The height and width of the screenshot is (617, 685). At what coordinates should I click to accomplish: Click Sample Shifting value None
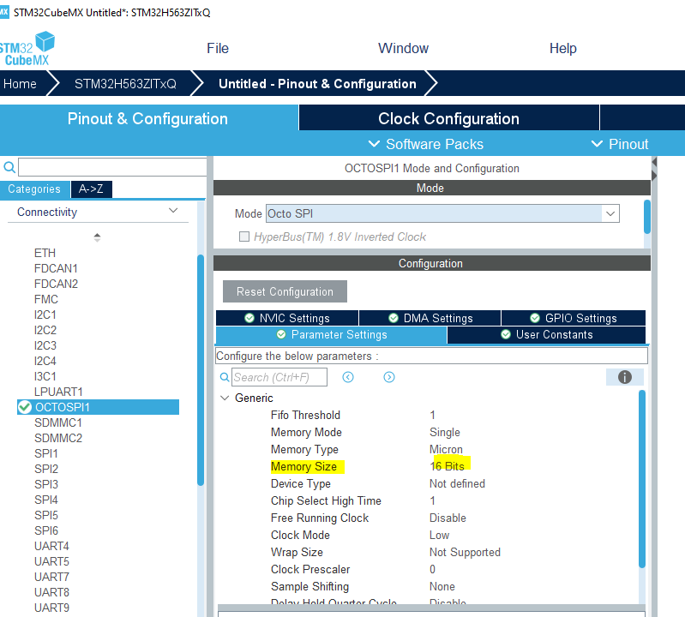coord(442,586)
